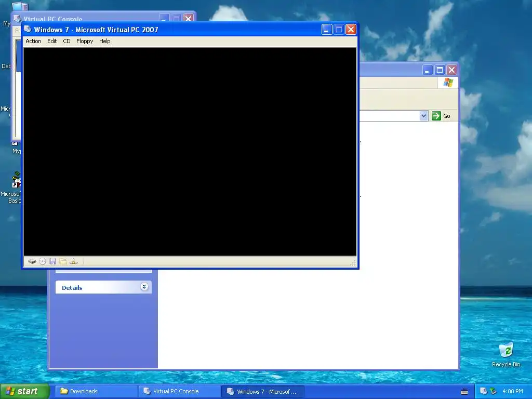The width and height of the screenshot is (532, 399).
Task: Click the Details heading in Downloads sidebar
Action: coord(72,287)
